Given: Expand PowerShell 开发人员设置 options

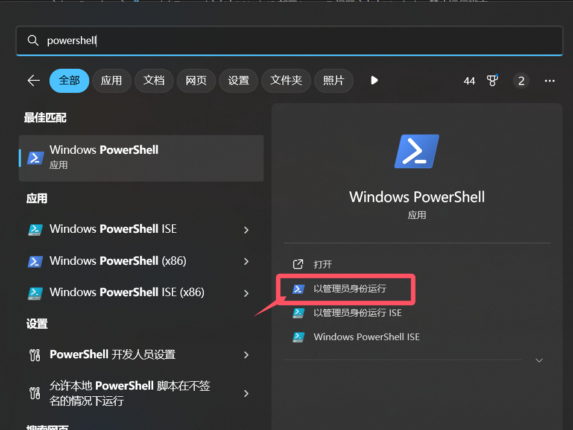Looking at the screenshot, I should coord(246,355).
